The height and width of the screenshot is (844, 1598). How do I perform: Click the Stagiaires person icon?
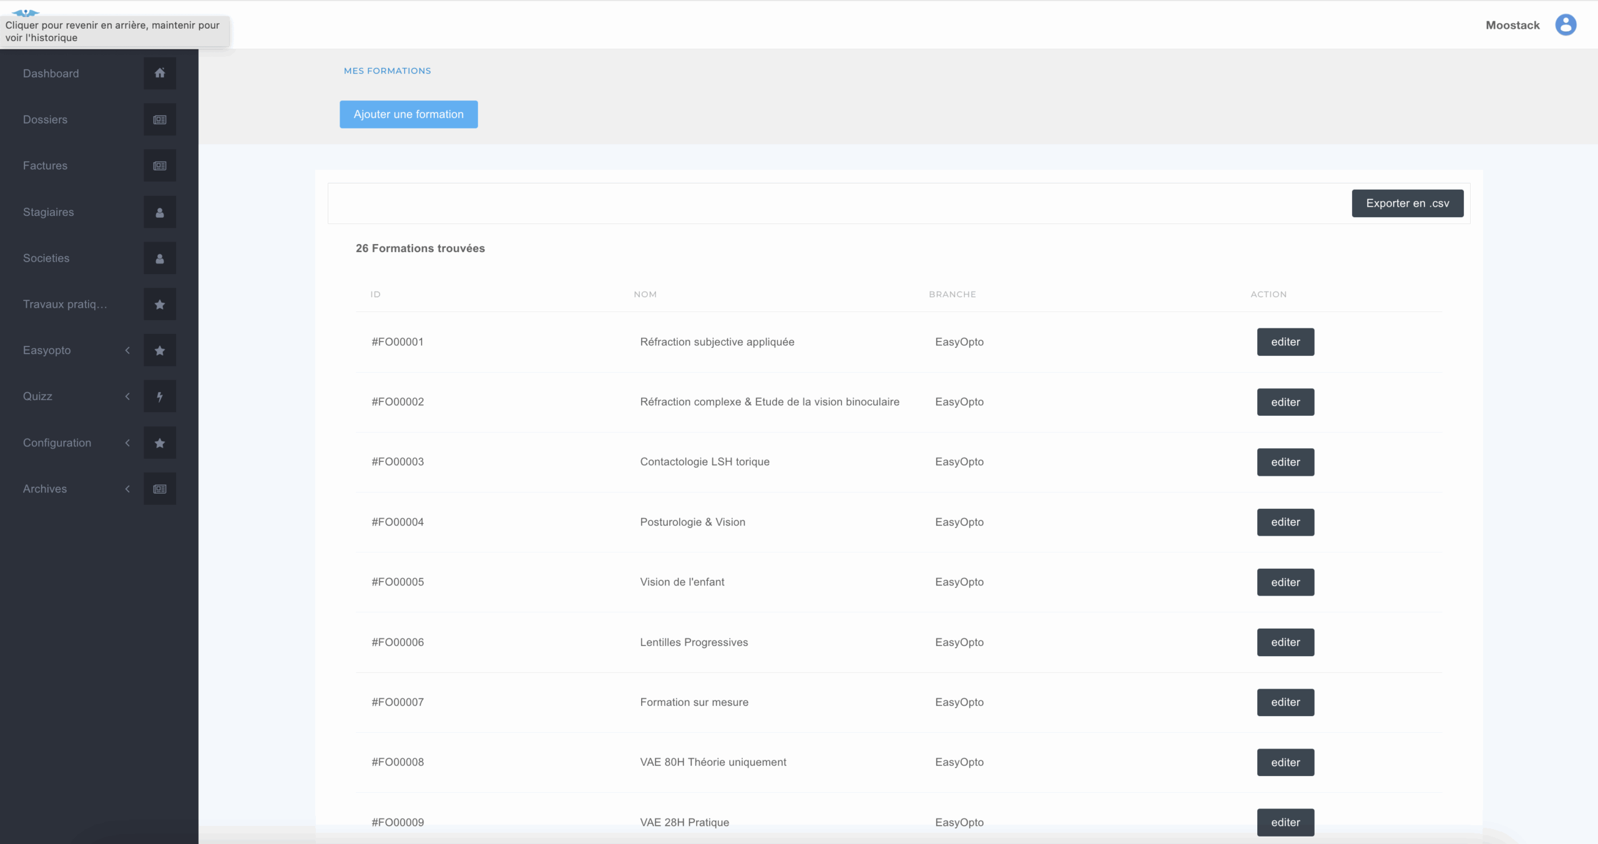point(160,212)
